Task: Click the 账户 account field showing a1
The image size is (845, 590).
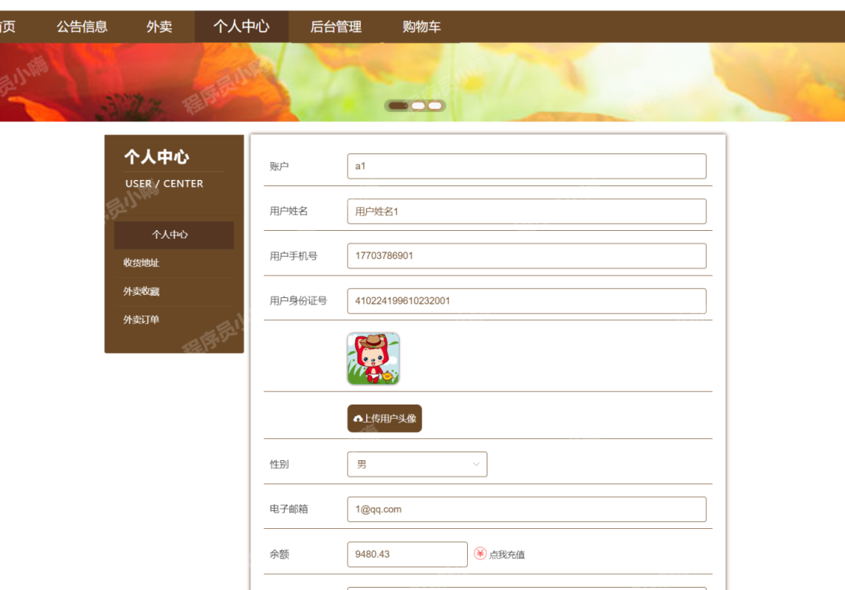Action: coord(527,166)
